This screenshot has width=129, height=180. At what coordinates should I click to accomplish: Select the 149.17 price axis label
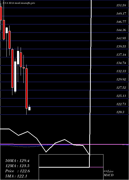(x=121, y=14)
